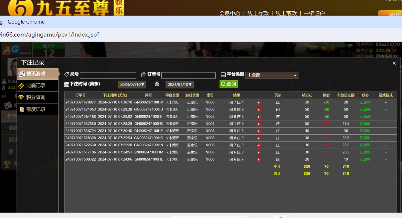Expand 平台类型 dropdown showing 1.全部

coord(272,75)
